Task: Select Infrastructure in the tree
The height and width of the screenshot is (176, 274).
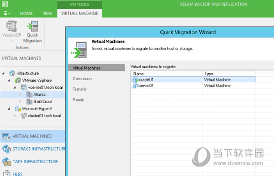Action: click(x=27, y=73)
